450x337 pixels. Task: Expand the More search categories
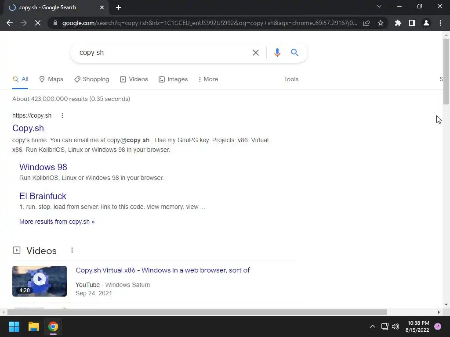[x=208, y=79]
